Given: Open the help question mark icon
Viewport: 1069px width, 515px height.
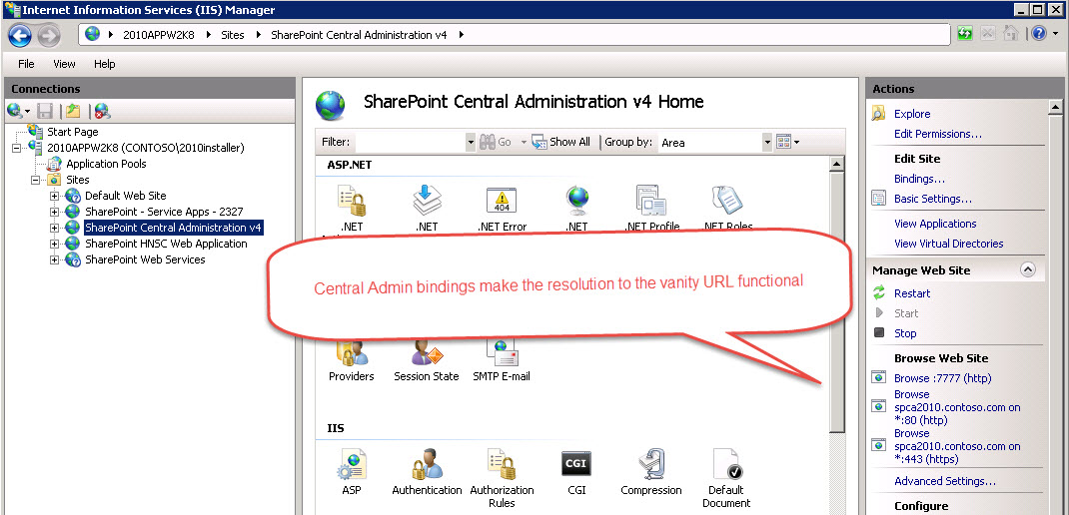Looking at the screenshot, I should click(x=1038, y=33).
